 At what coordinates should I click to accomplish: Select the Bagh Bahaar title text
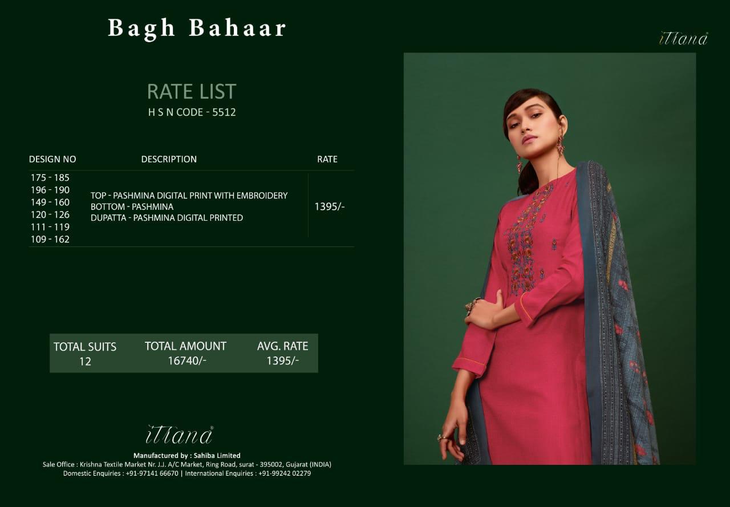pos(197,28)
